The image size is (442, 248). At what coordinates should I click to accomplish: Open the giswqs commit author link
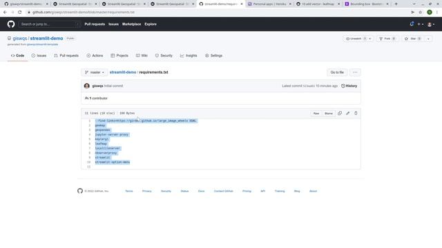(x=97, y=86)
